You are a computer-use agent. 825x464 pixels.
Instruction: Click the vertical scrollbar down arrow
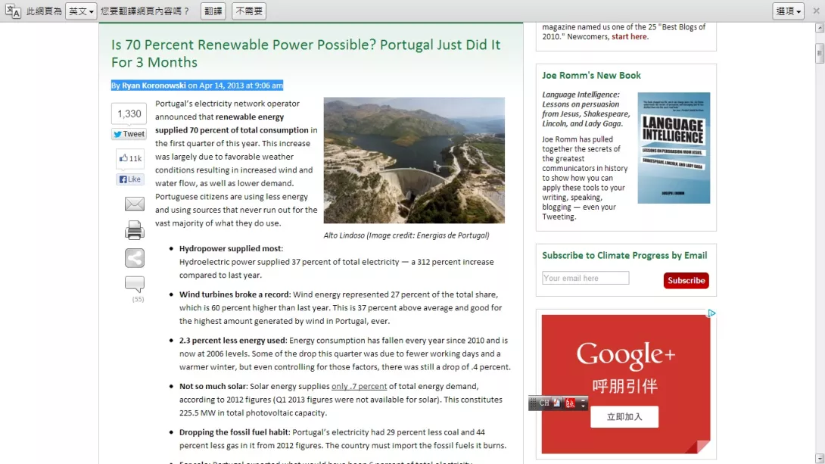pos(819,458)
